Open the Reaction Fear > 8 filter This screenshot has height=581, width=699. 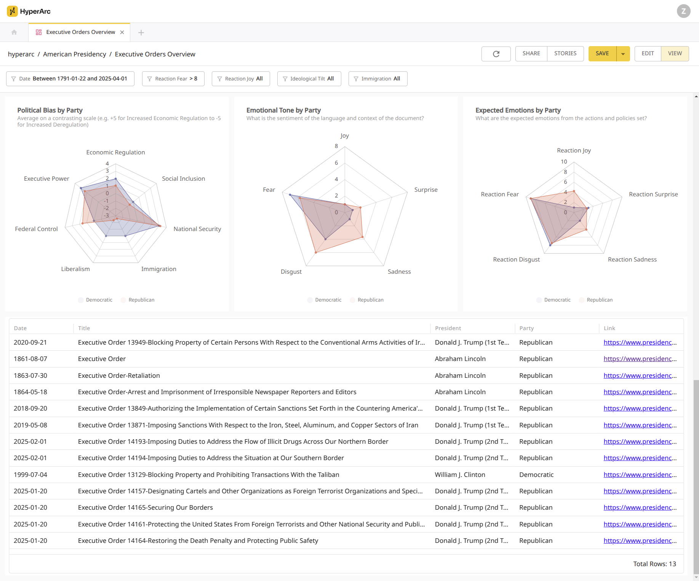[x=173, y=79]
